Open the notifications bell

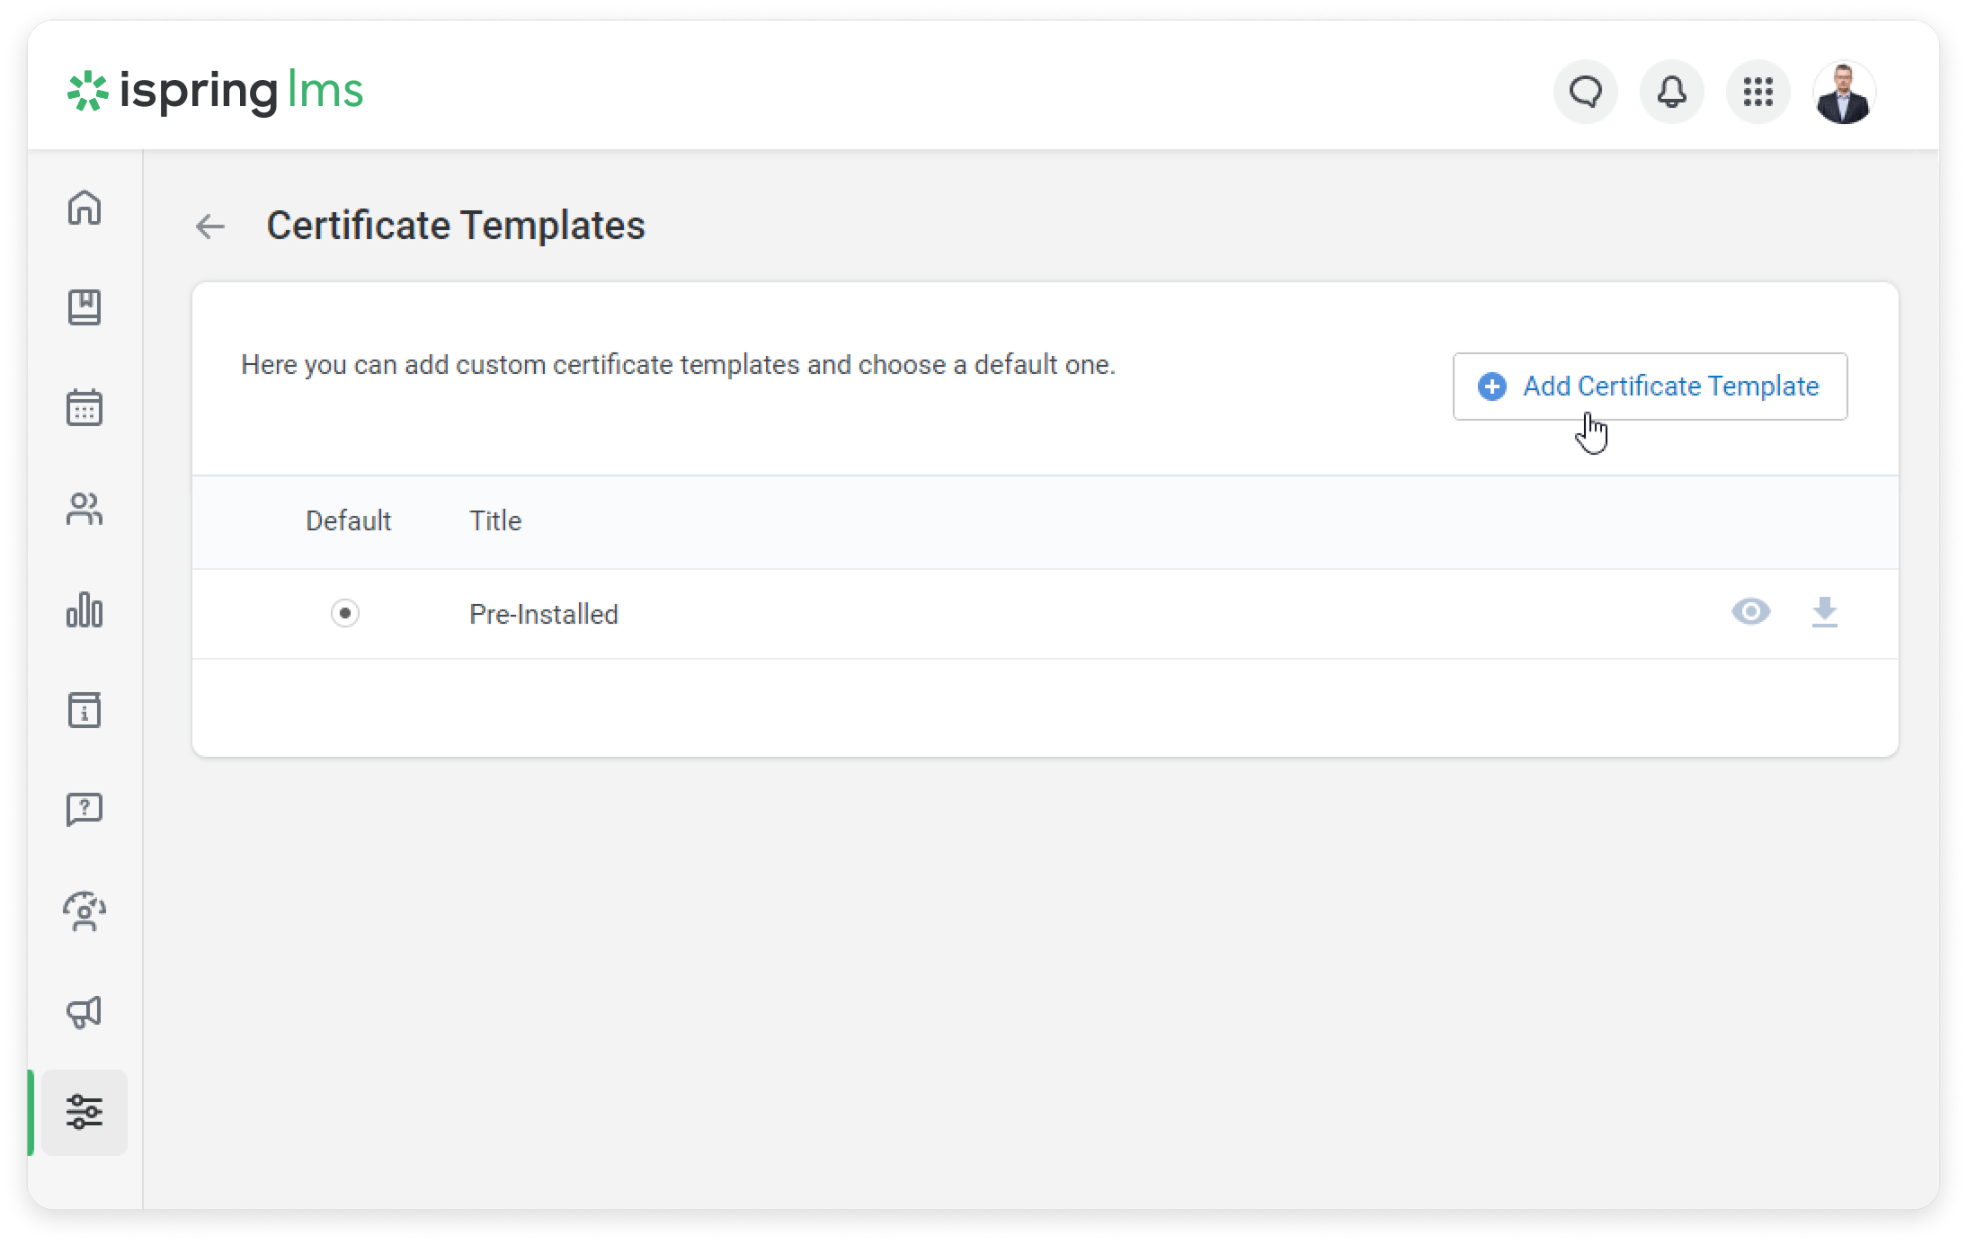pos(1671,92)
